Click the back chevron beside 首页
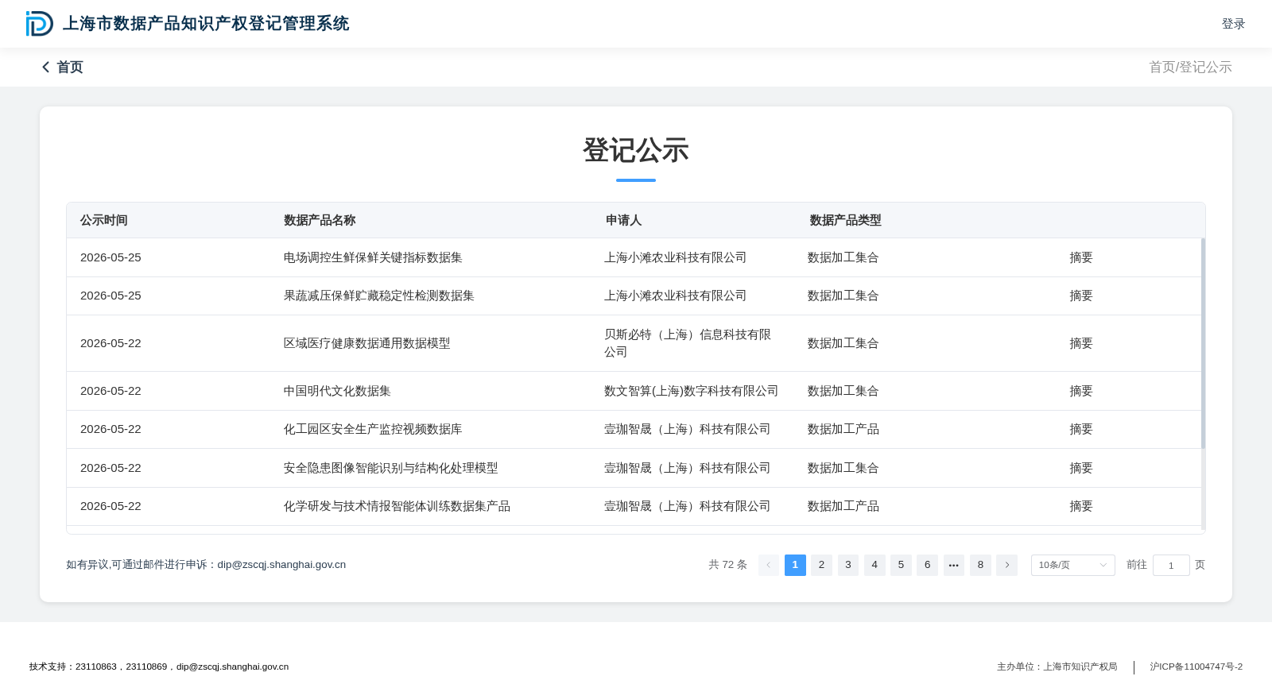This screenshot has width=1272, height=684. (46, 68)
